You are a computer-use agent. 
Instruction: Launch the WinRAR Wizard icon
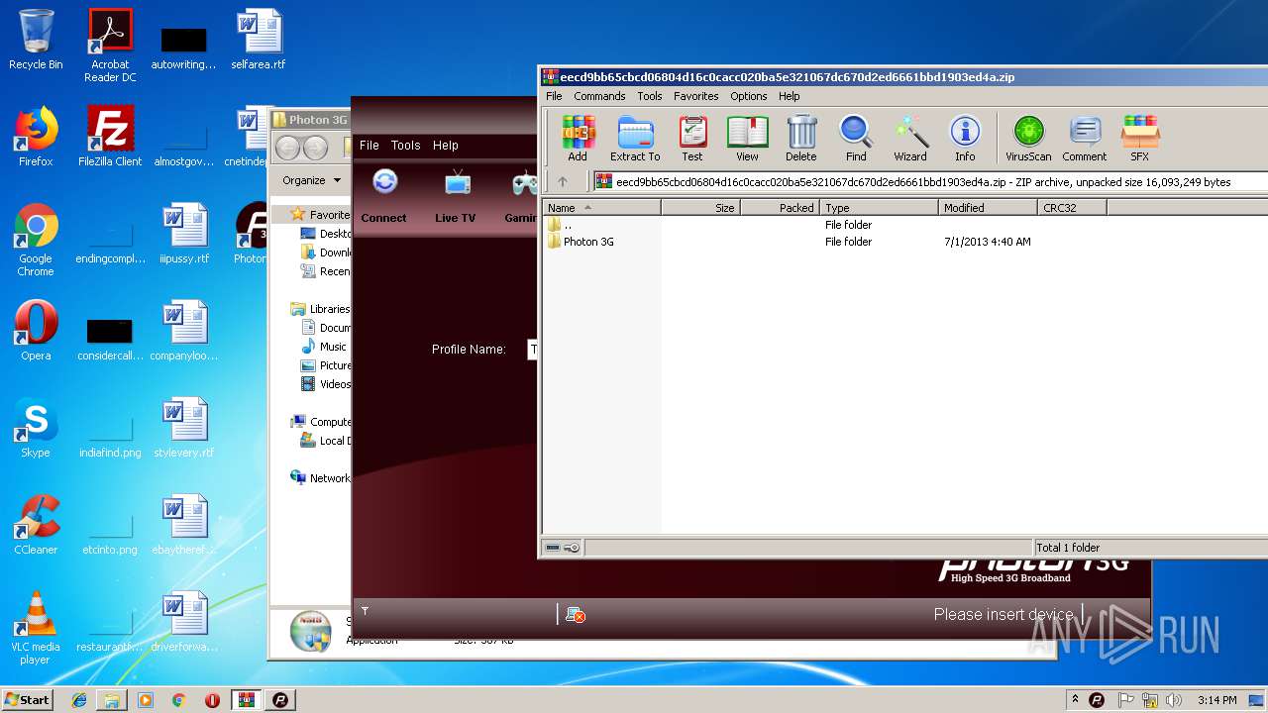(x=910, y=138)
